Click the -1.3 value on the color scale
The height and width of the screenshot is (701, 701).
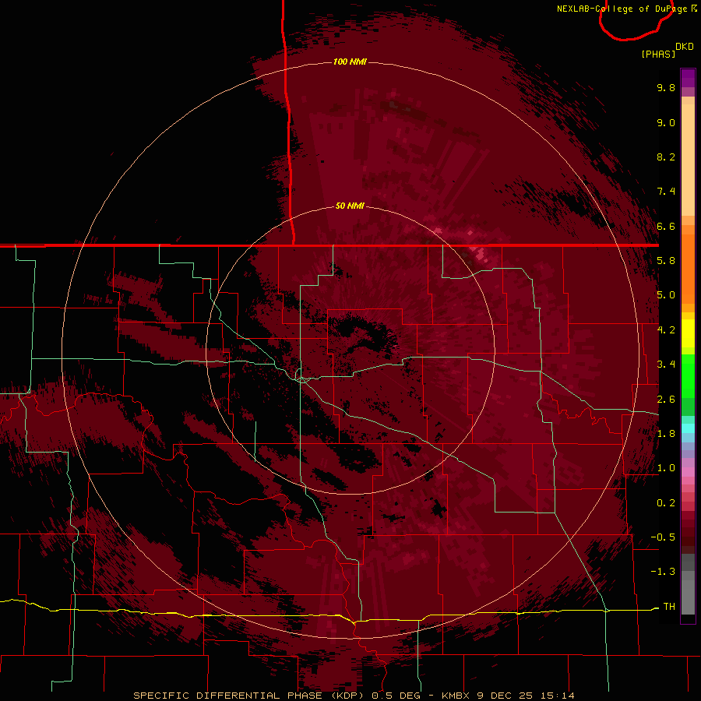pos(663,572)
